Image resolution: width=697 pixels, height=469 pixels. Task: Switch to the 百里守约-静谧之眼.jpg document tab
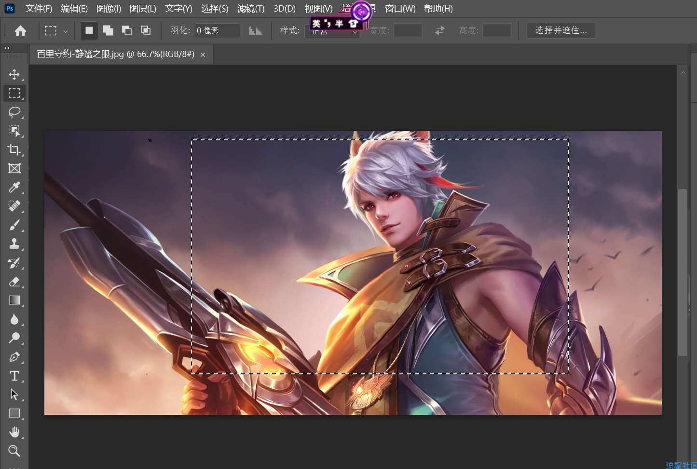(x=115, y=54)
